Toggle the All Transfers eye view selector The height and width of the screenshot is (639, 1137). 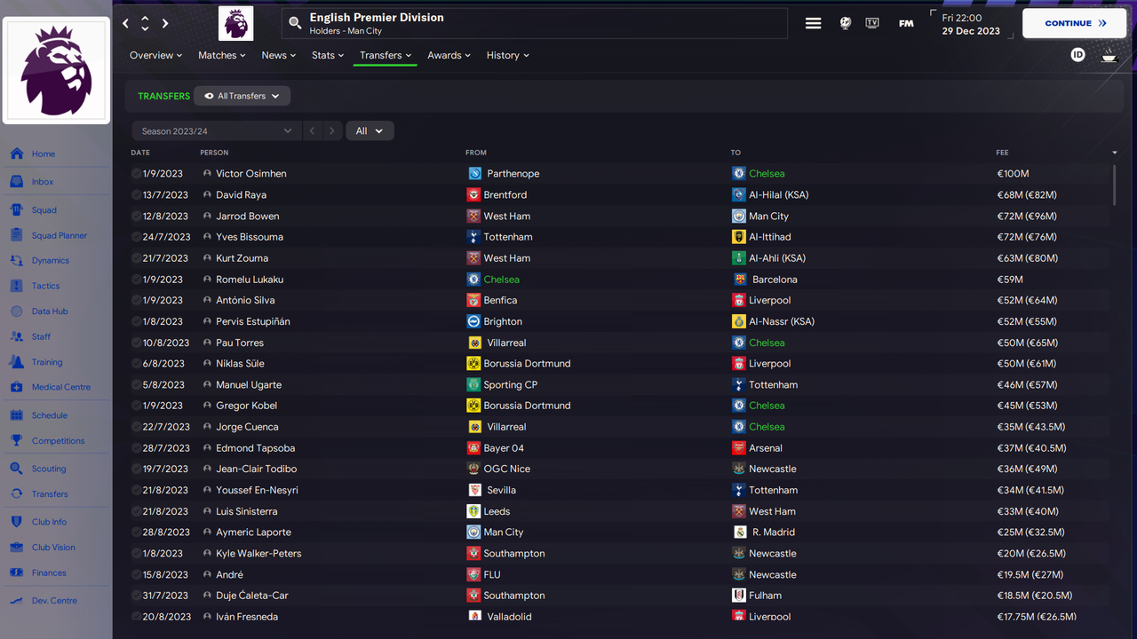(242, 96)
